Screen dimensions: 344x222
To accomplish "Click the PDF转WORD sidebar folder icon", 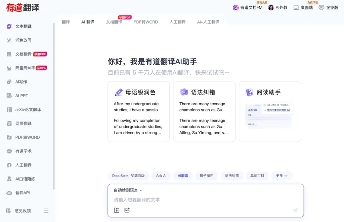I will pos(9,138).
